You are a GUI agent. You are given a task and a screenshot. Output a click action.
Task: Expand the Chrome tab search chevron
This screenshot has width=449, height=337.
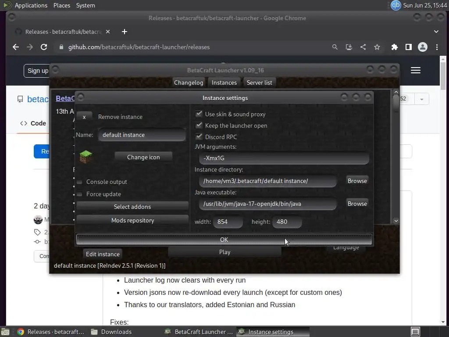436,32
